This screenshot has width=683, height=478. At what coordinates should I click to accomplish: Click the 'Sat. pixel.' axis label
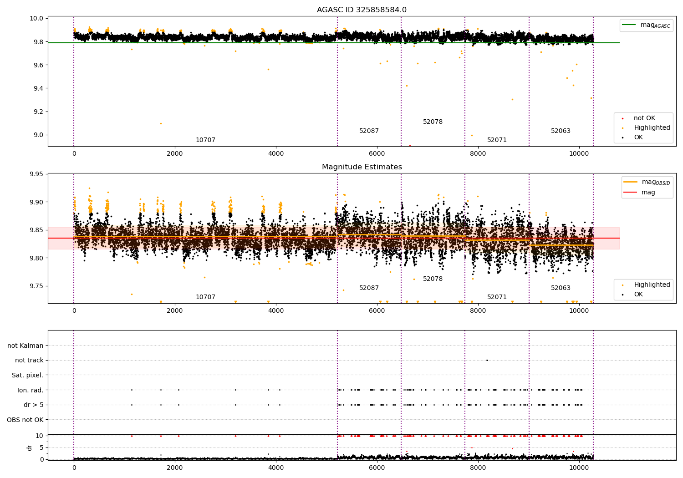28,376
